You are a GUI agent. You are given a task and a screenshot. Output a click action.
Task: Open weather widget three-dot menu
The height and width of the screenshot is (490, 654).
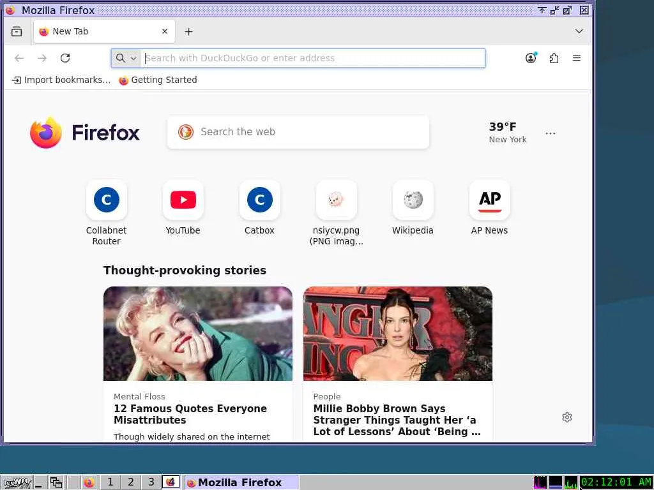click(x=550, y=133)
